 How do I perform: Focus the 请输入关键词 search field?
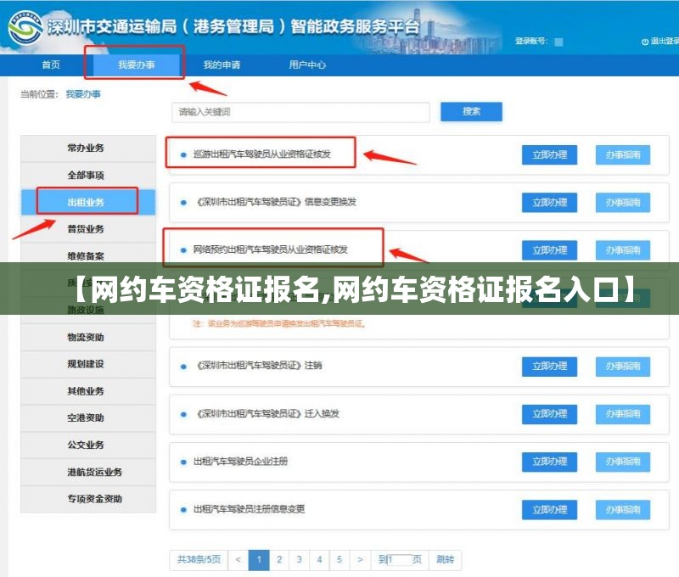pos(300,112)
